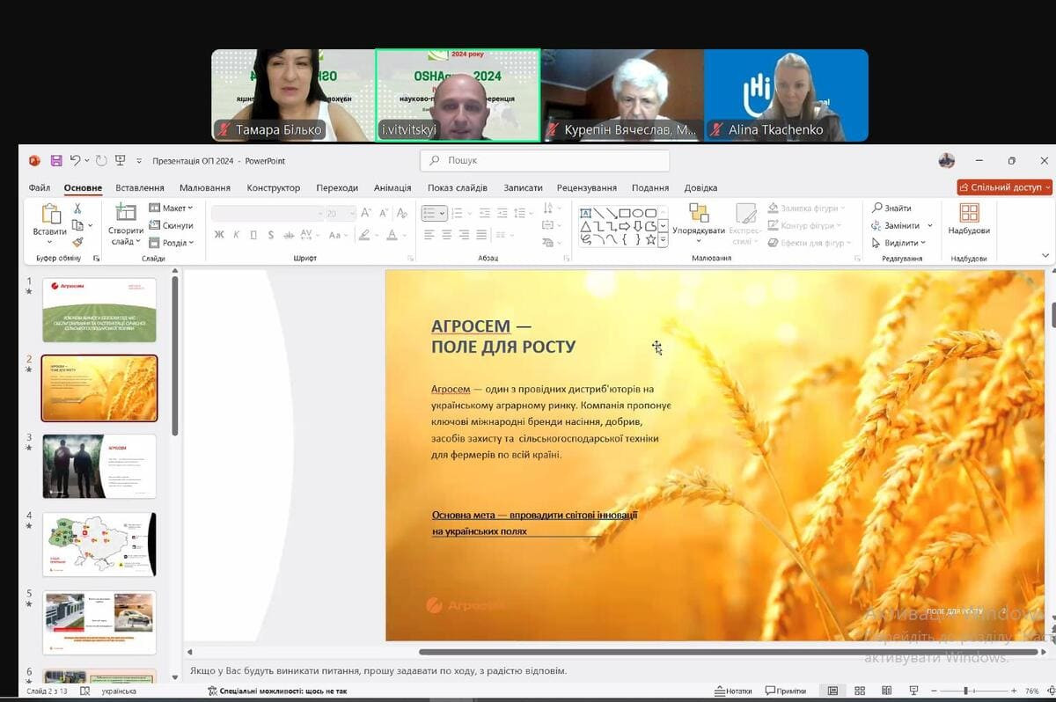Image resolution: width=1056 pixels, height=702 pixels.
Task: Start slideshow from beginning icon in title bar
Action: tap(120, 161)
